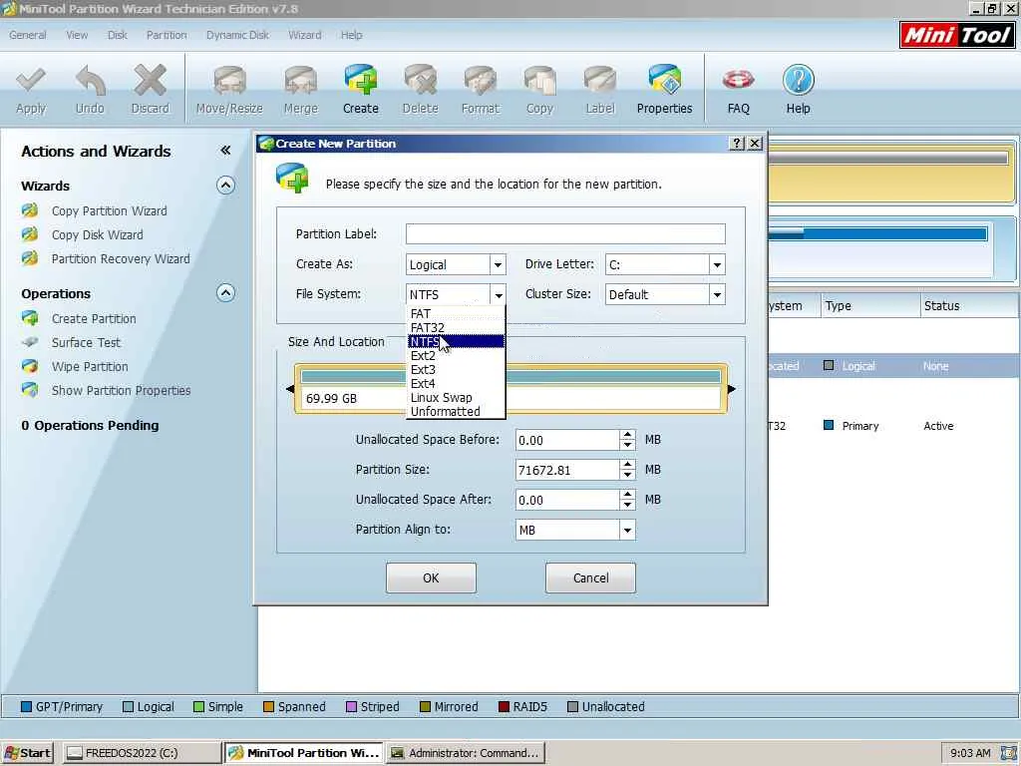Open the Disk menu
Image resolution: width=1021 pixels, height=766 pixels.
[x=118, y=35]
